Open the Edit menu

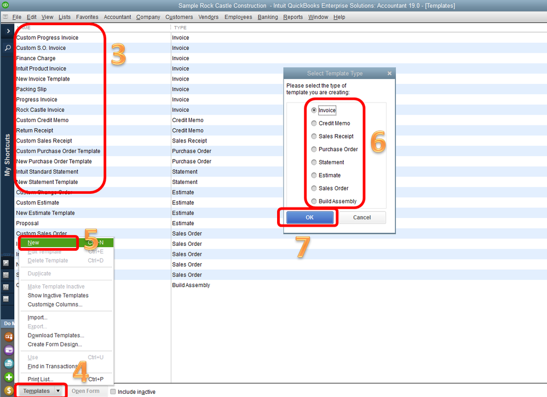[x=31, y=17]
